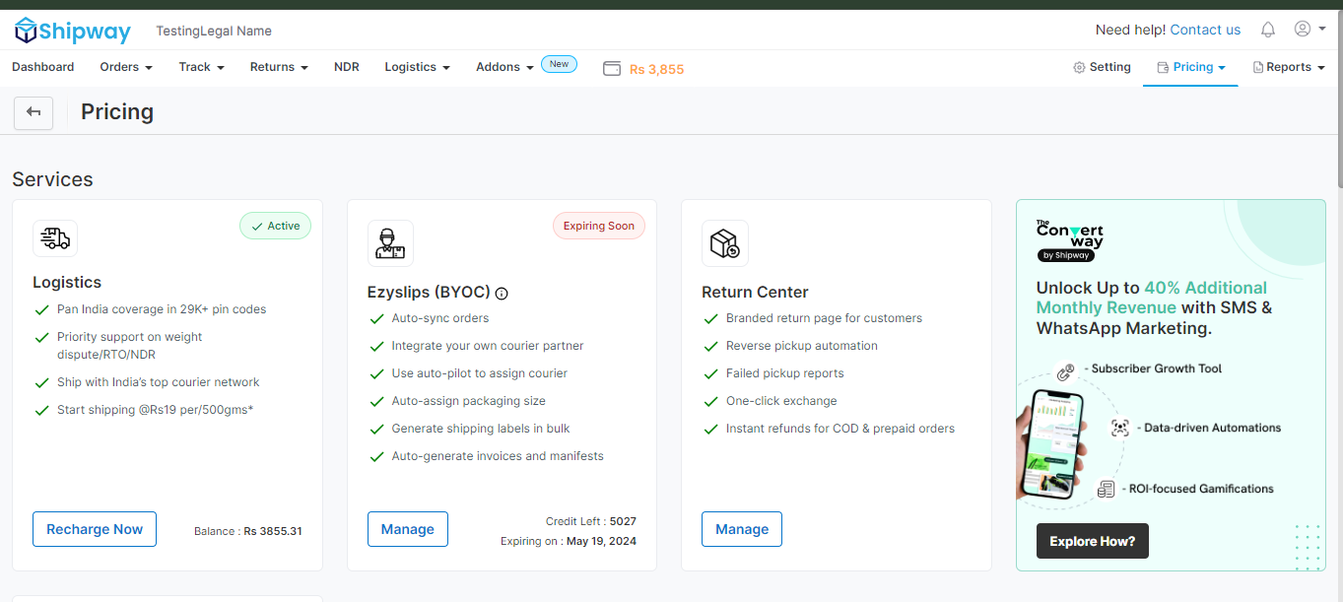Screen dimensions: 1343x602
Task: Expand the Addons dropdown
Action: pyautogui.click(x=504, y=67)
